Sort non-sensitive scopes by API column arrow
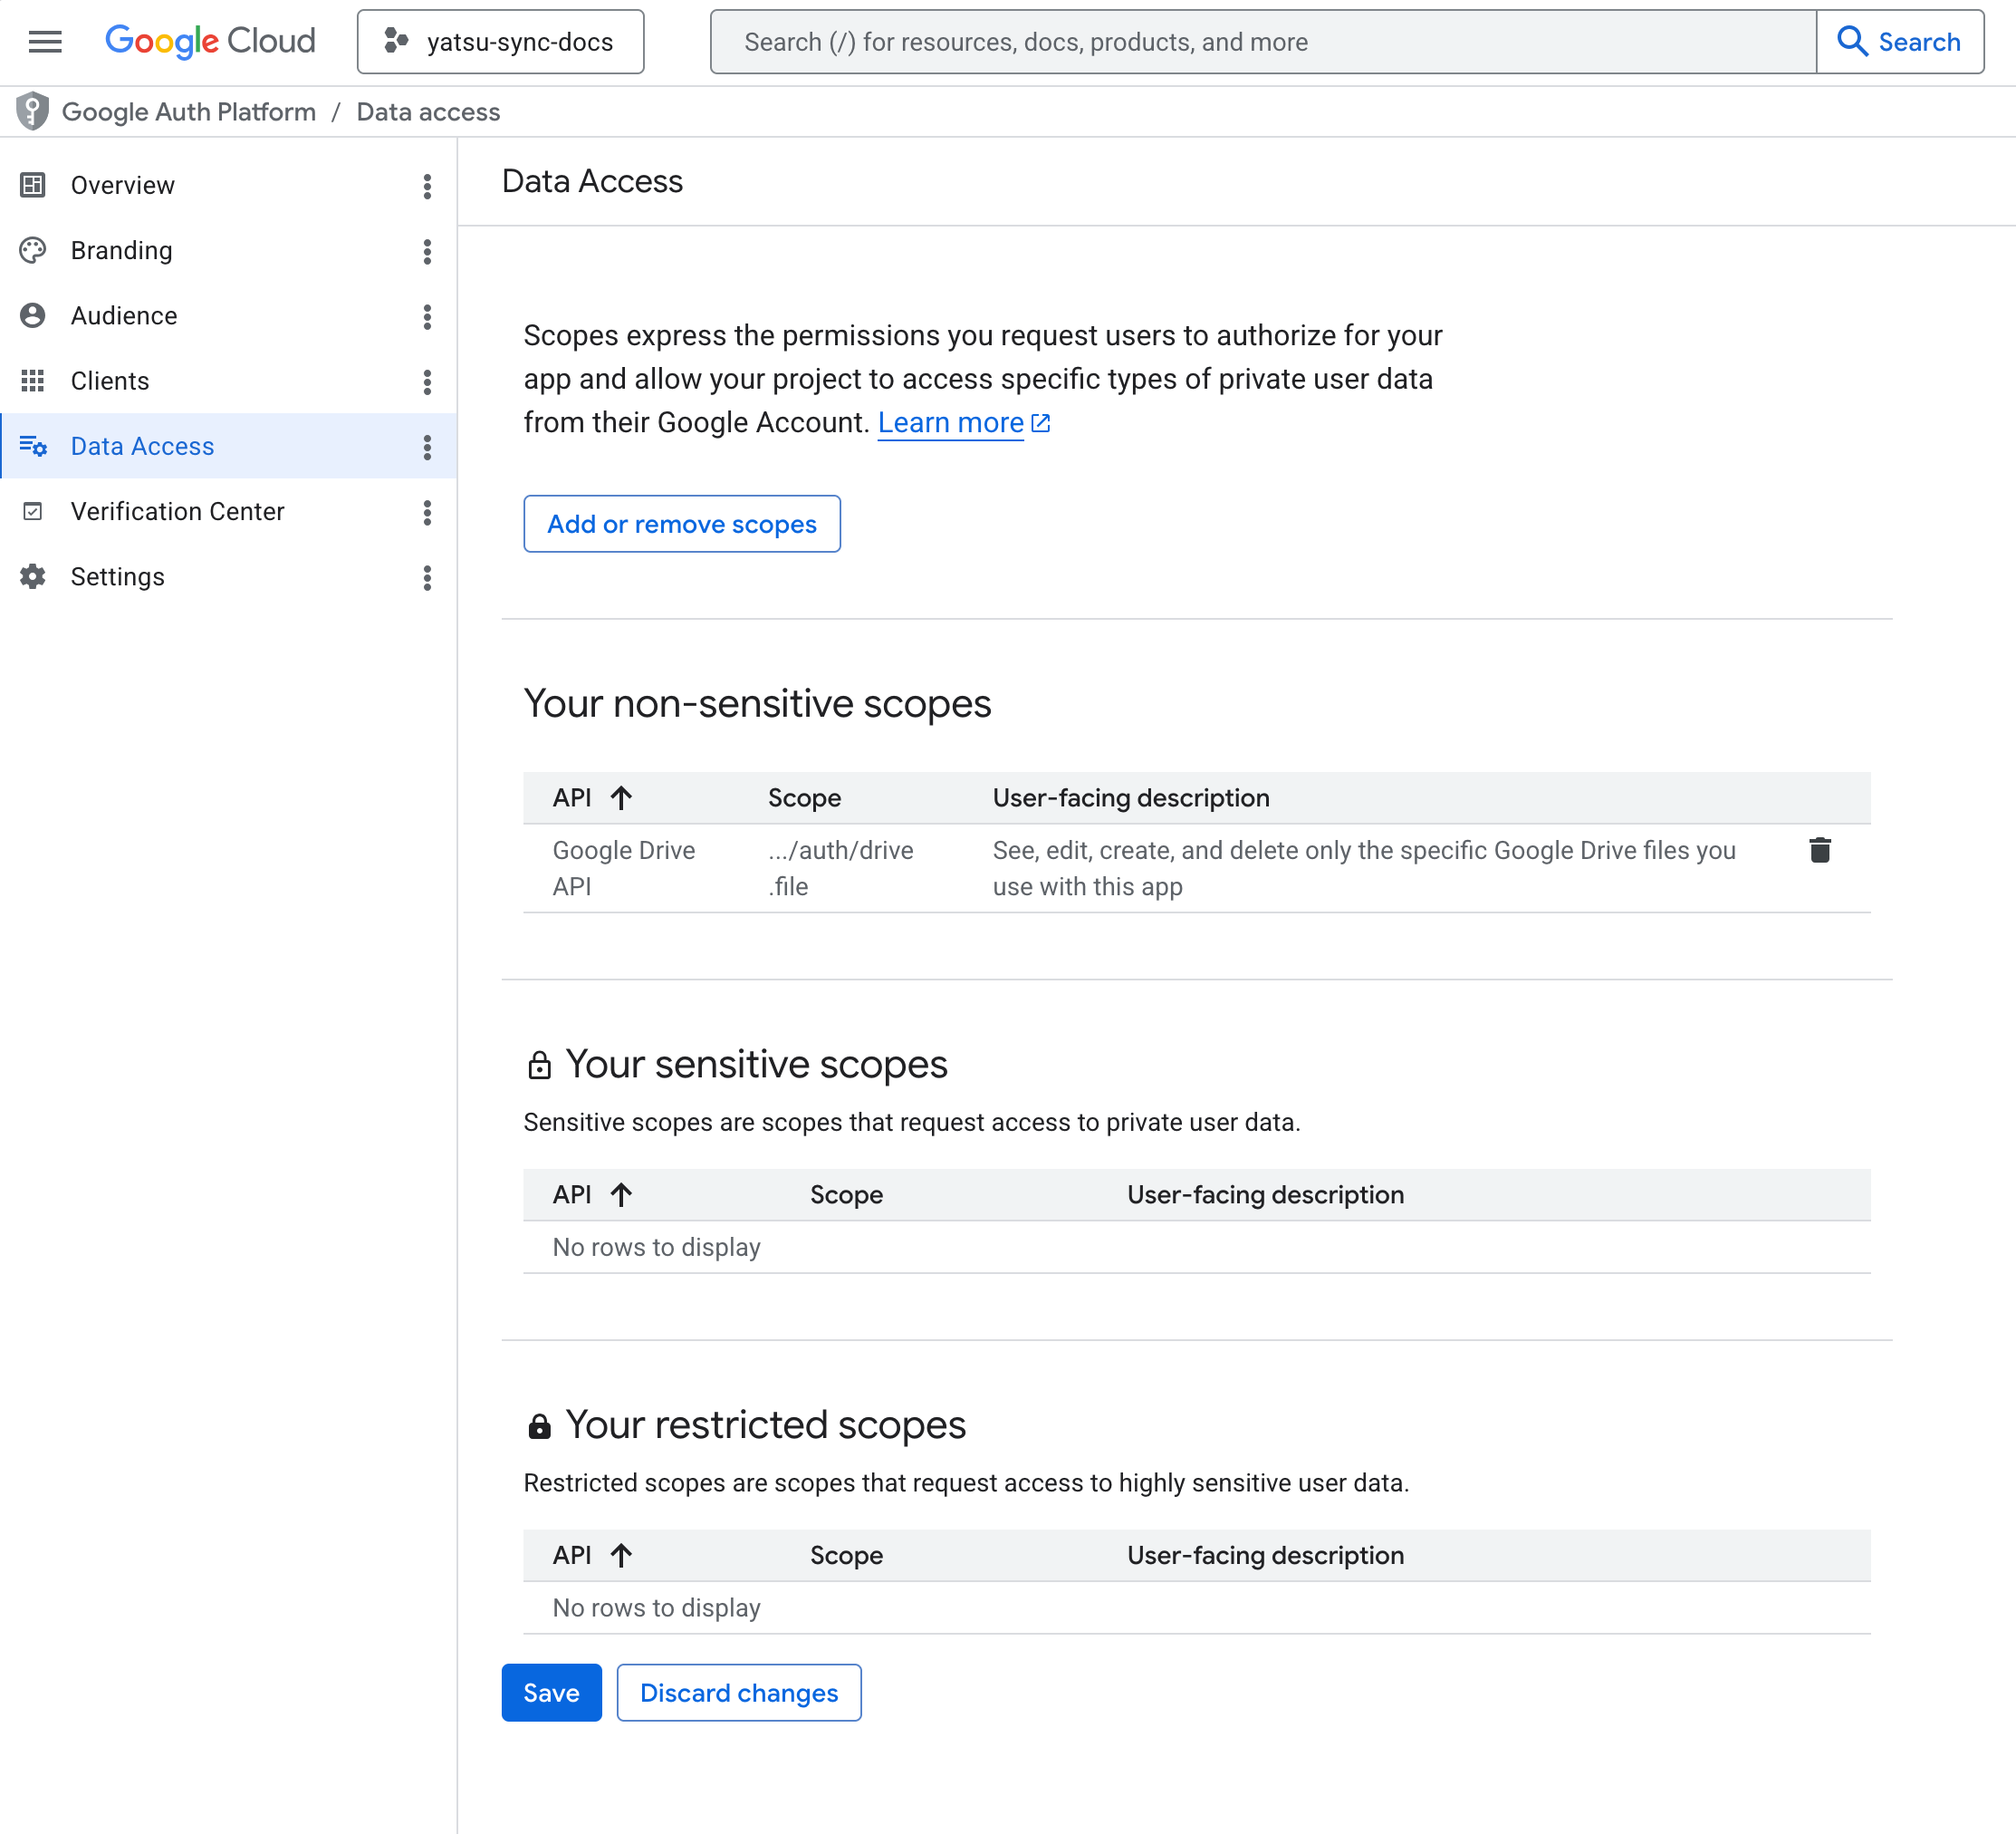This screenshot has width=2016, height=1834. tap(621, 797)
